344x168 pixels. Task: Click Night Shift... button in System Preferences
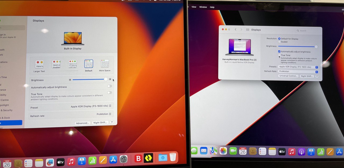click(x=307, y=76)
